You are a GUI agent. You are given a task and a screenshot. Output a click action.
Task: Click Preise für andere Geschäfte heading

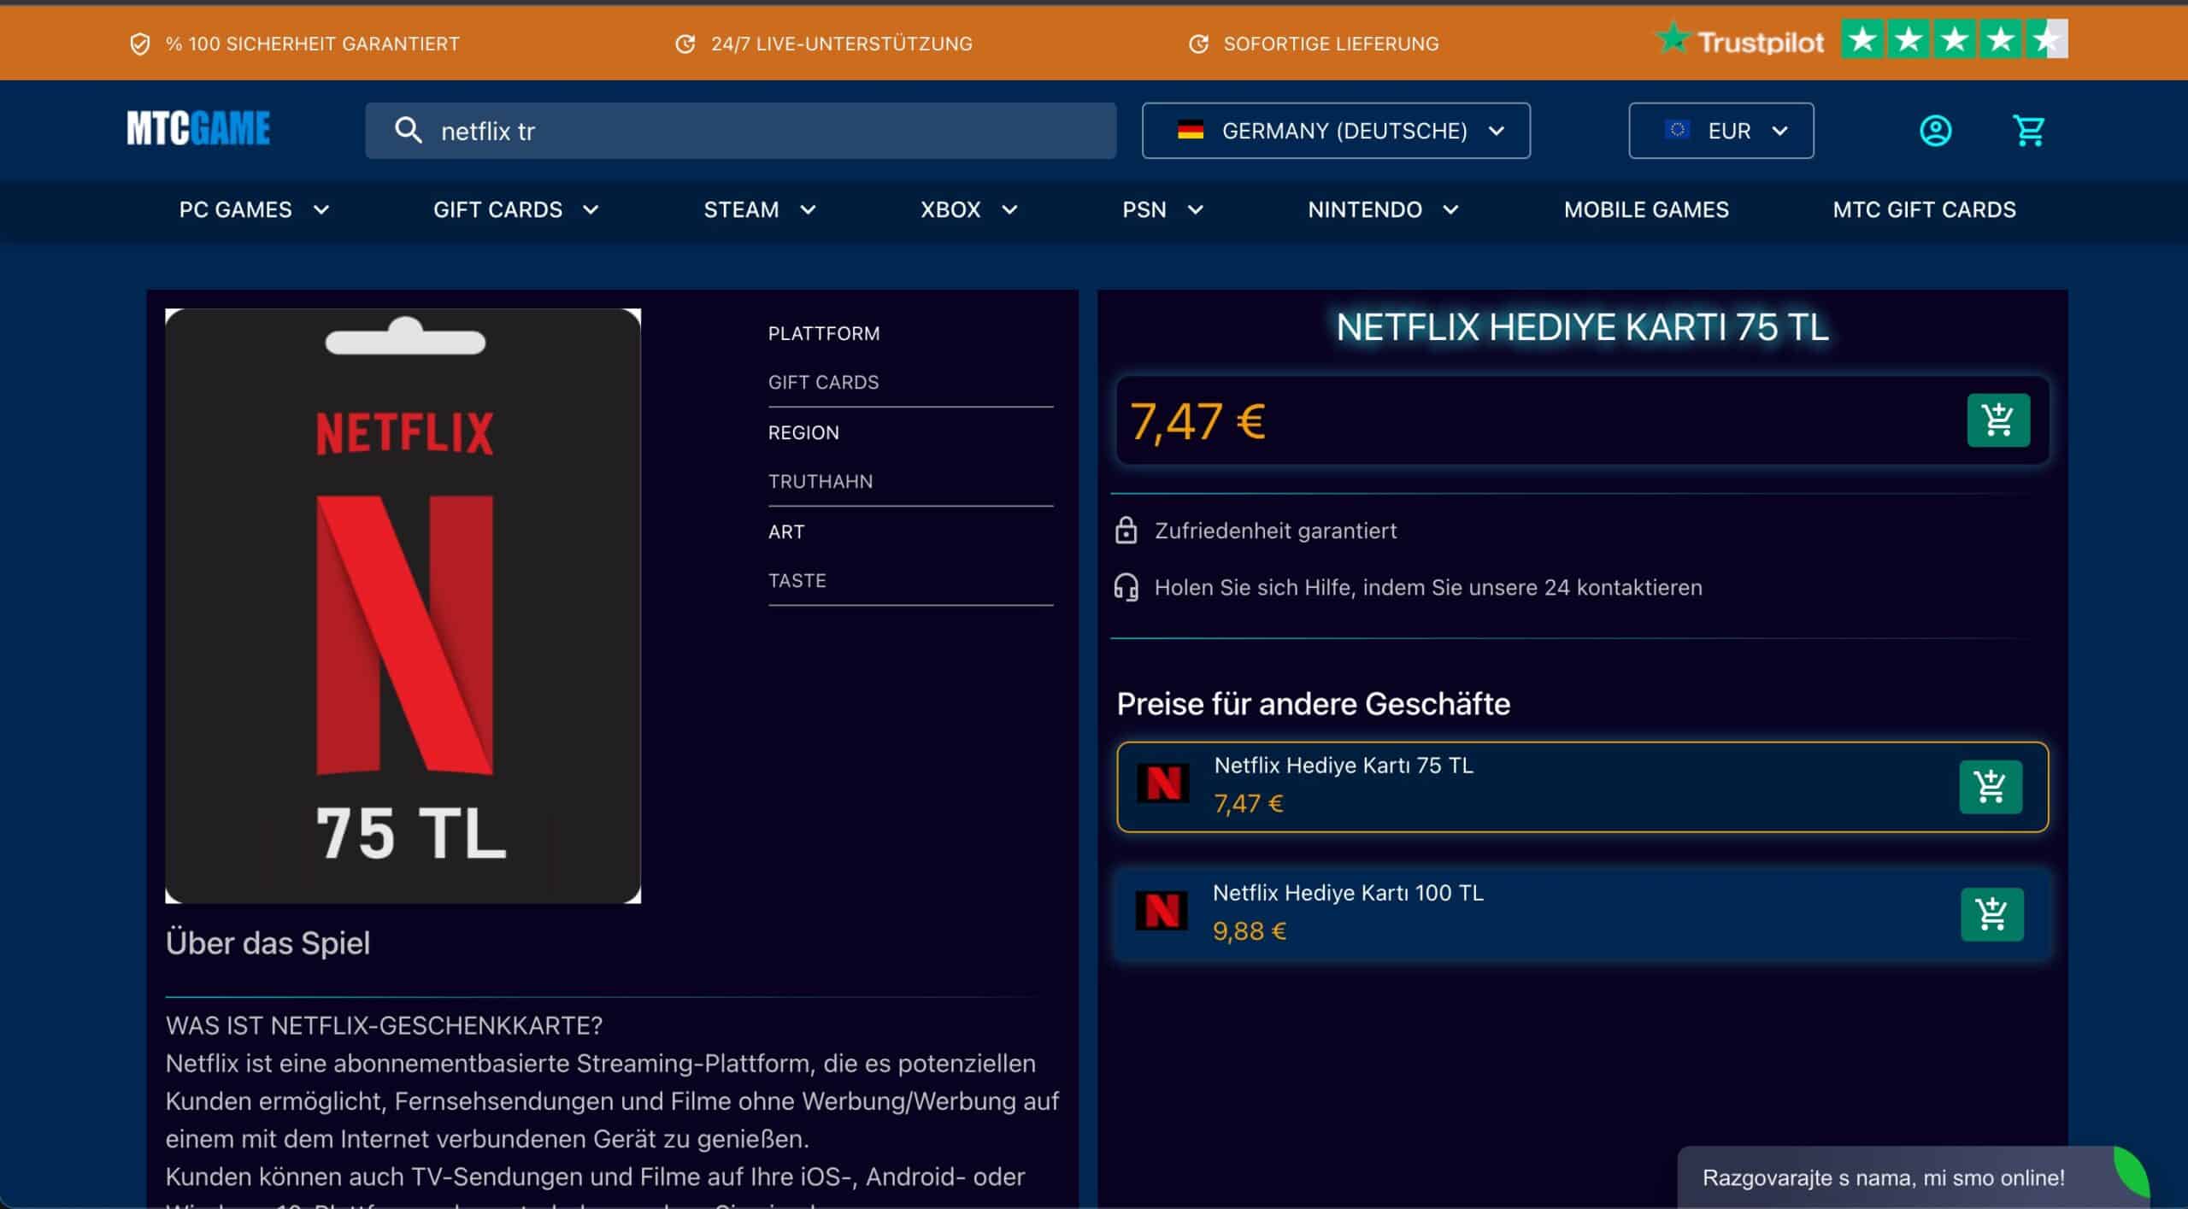coord(1313,704)
